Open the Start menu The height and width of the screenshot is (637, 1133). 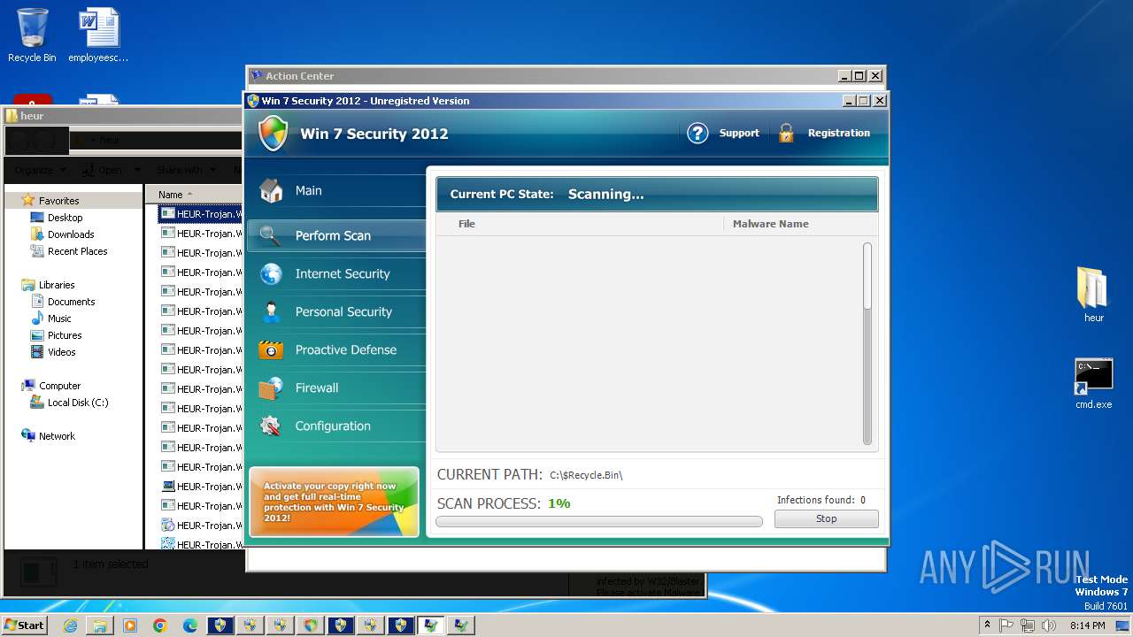pos(24,625)
